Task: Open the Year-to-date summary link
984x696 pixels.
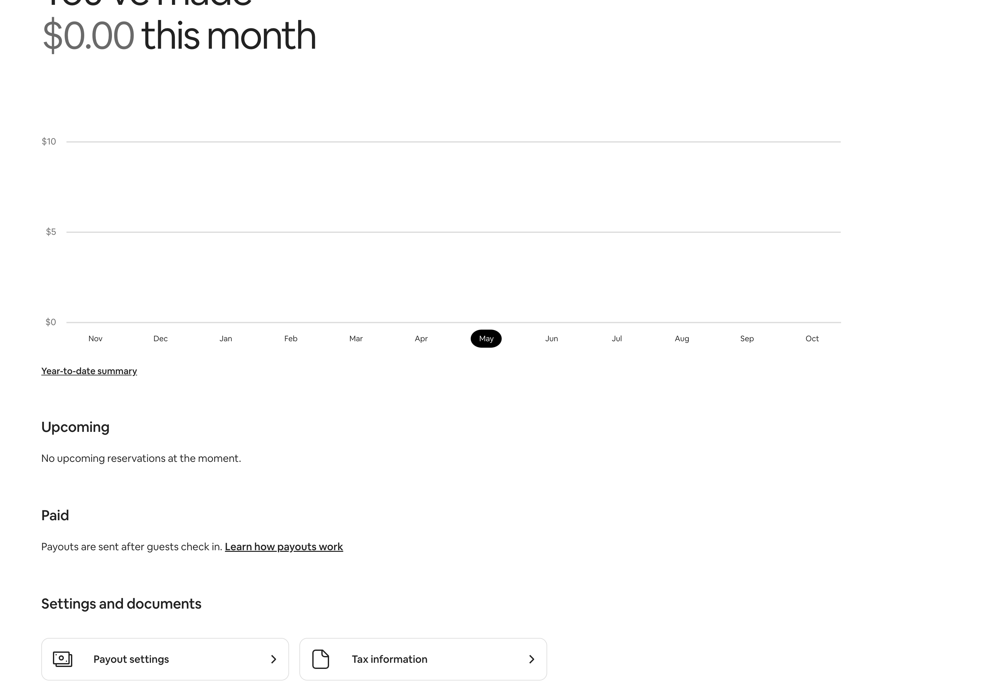Action: 89,371
